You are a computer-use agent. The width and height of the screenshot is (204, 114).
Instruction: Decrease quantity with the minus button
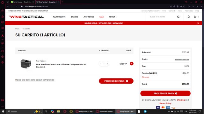(x=101, y=64)
